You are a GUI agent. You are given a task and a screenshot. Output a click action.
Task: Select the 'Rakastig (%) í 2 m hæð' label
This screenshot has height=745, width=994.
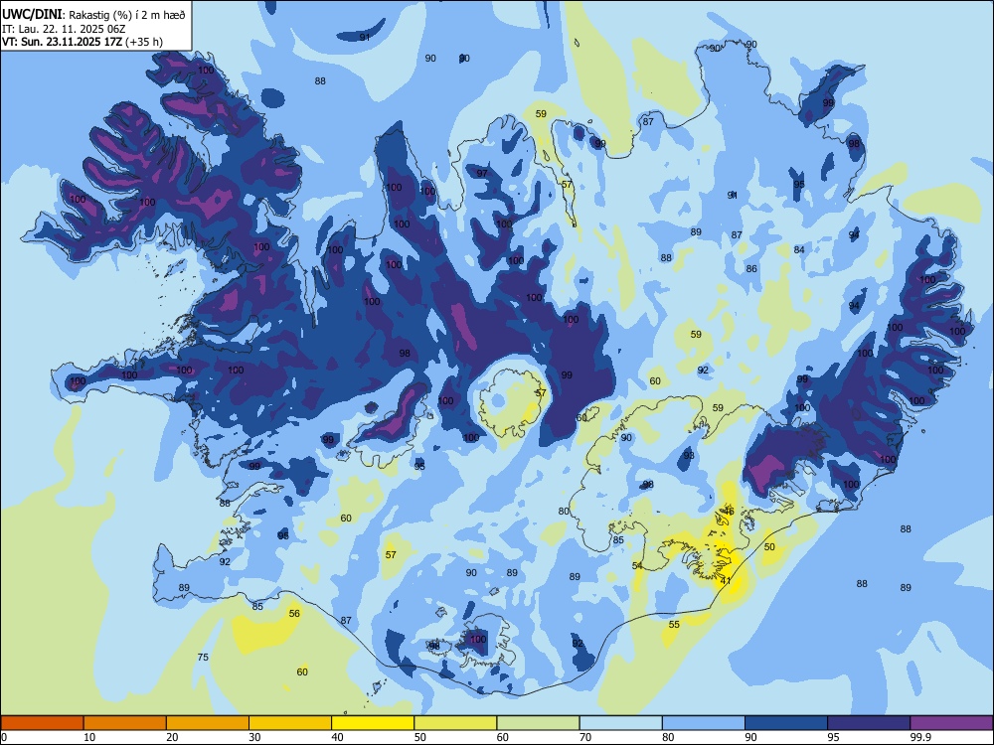(x=127, y=15)
